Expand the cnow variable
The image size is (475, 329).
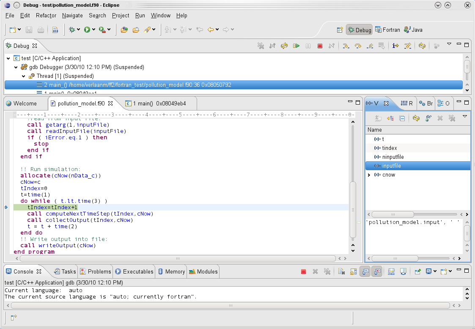coord(368,174)
